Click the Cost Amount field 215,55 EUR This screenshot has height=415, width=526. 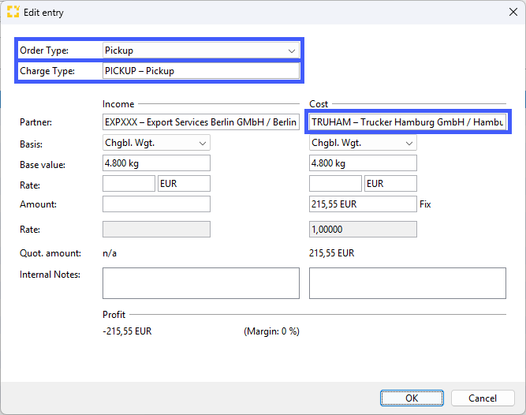pyautogui.click(x=363, y=204)
